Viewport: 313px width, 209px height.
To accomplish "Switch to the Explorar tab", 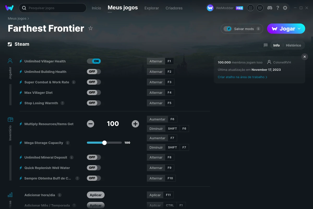I will point(152,8).
